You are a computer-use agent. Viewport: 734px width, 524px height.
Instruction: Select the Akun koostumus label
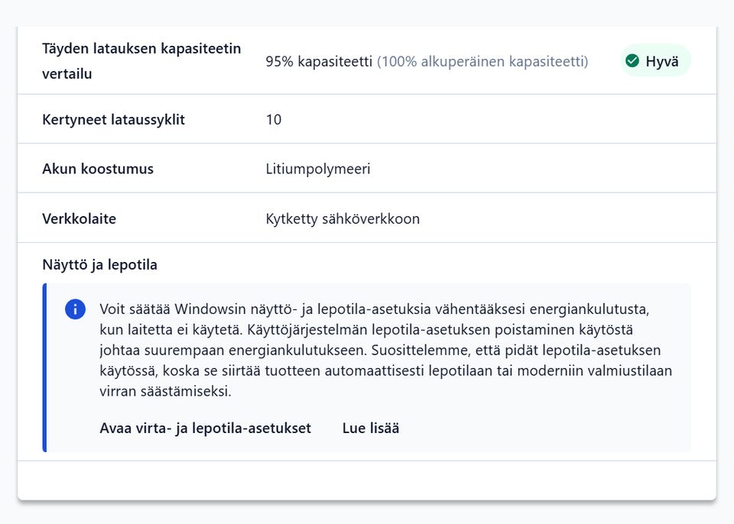point(98,169)
